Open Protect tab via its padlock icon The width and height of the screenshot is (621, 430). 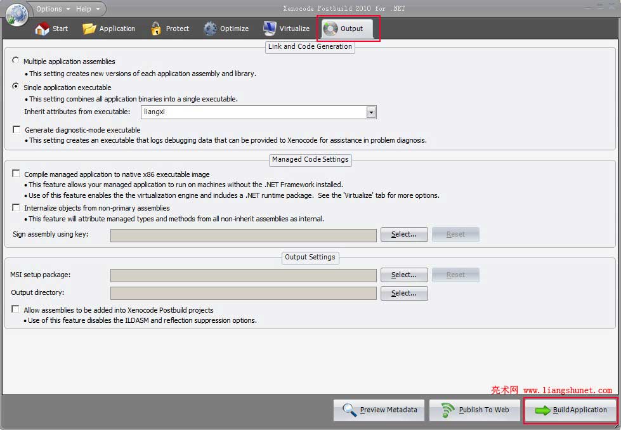(156, 29)
